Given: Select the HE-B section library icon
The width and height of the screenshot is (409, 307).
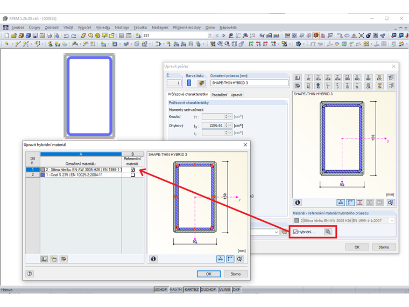Looking at the screenshot, I should [328, 78].
